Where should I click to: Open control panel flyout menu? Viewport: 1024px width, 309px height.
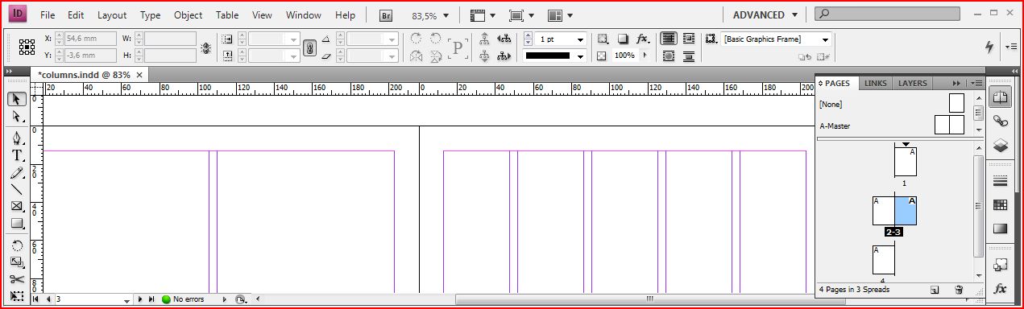click(x=1011, y=47)
